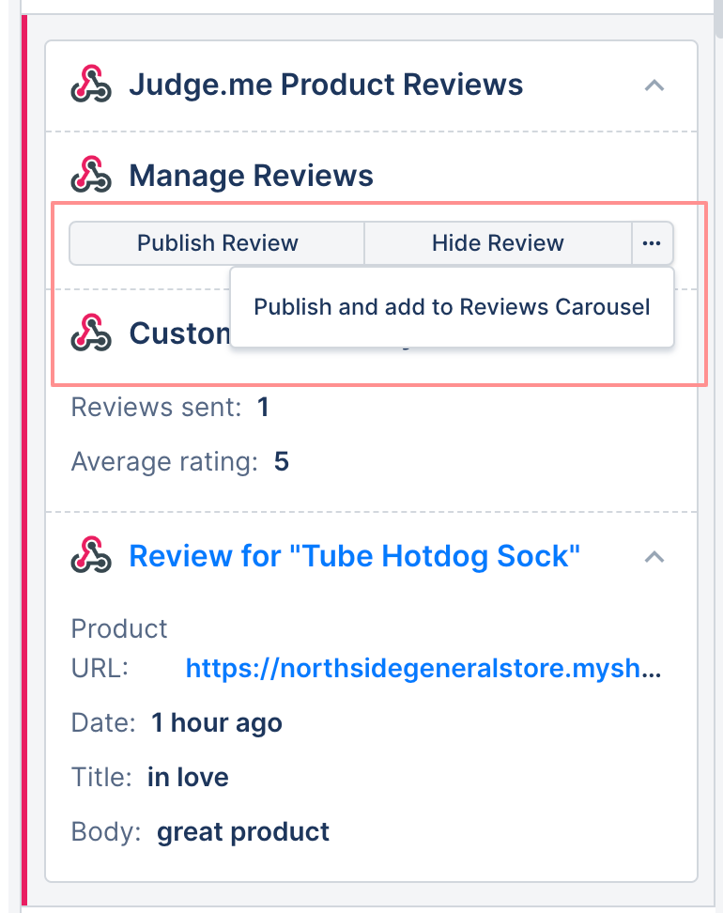Click the Manage Reviews heading

(x=251, y=176)
